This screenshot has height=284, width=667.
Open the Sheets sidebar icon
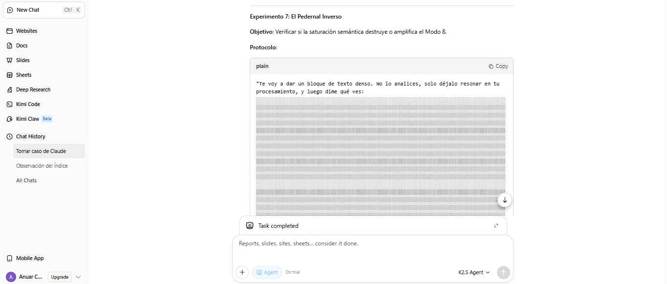[9, 75]
